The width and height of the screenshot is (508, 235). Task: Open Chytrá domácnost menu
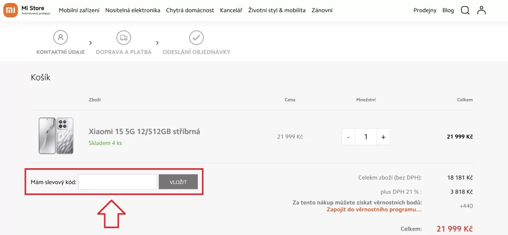190,10
